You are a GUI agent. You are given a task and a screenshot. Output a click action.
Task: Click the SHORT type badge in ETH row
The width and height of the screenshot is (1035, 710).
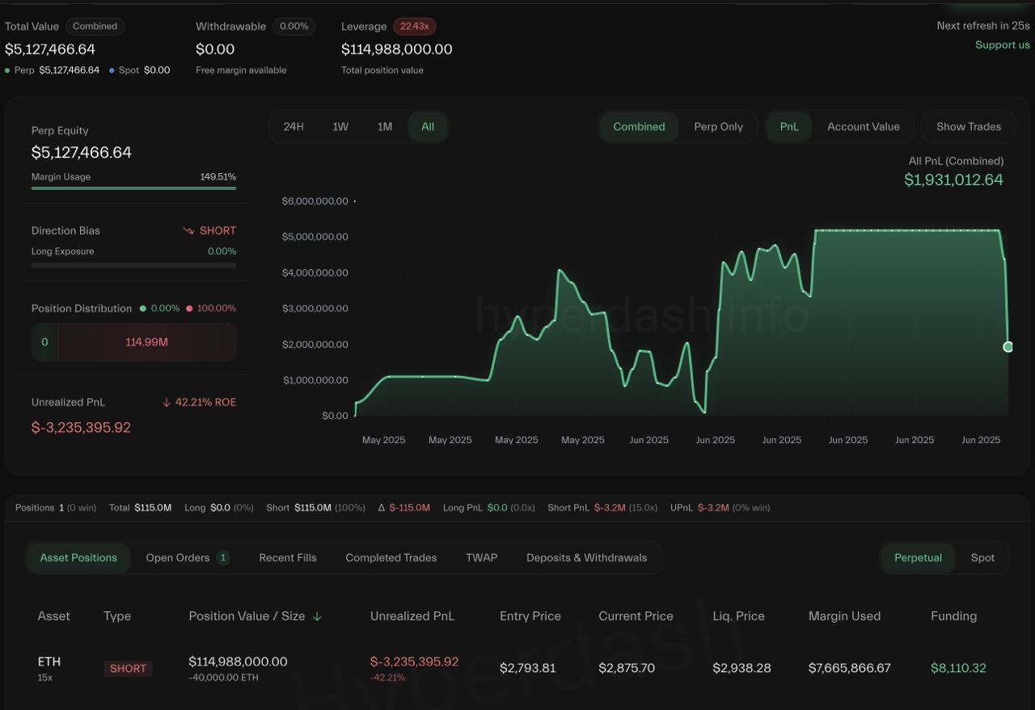128,669
